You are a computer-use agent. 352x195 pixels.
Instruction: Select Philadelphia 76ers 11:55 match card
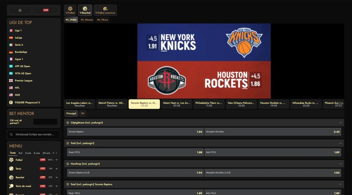click(209, 104)
